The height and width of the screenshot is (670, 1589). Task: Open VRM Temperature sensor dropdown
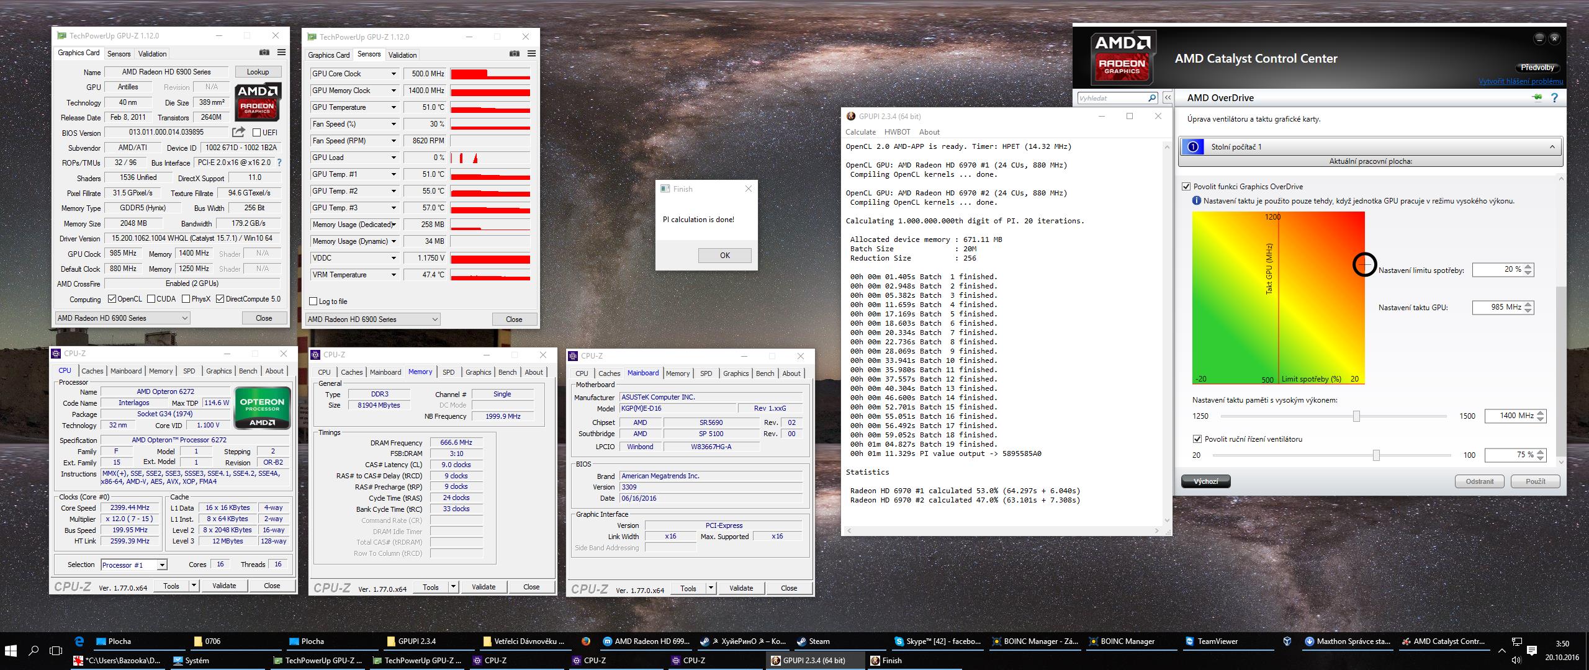[x=394, y=275]
